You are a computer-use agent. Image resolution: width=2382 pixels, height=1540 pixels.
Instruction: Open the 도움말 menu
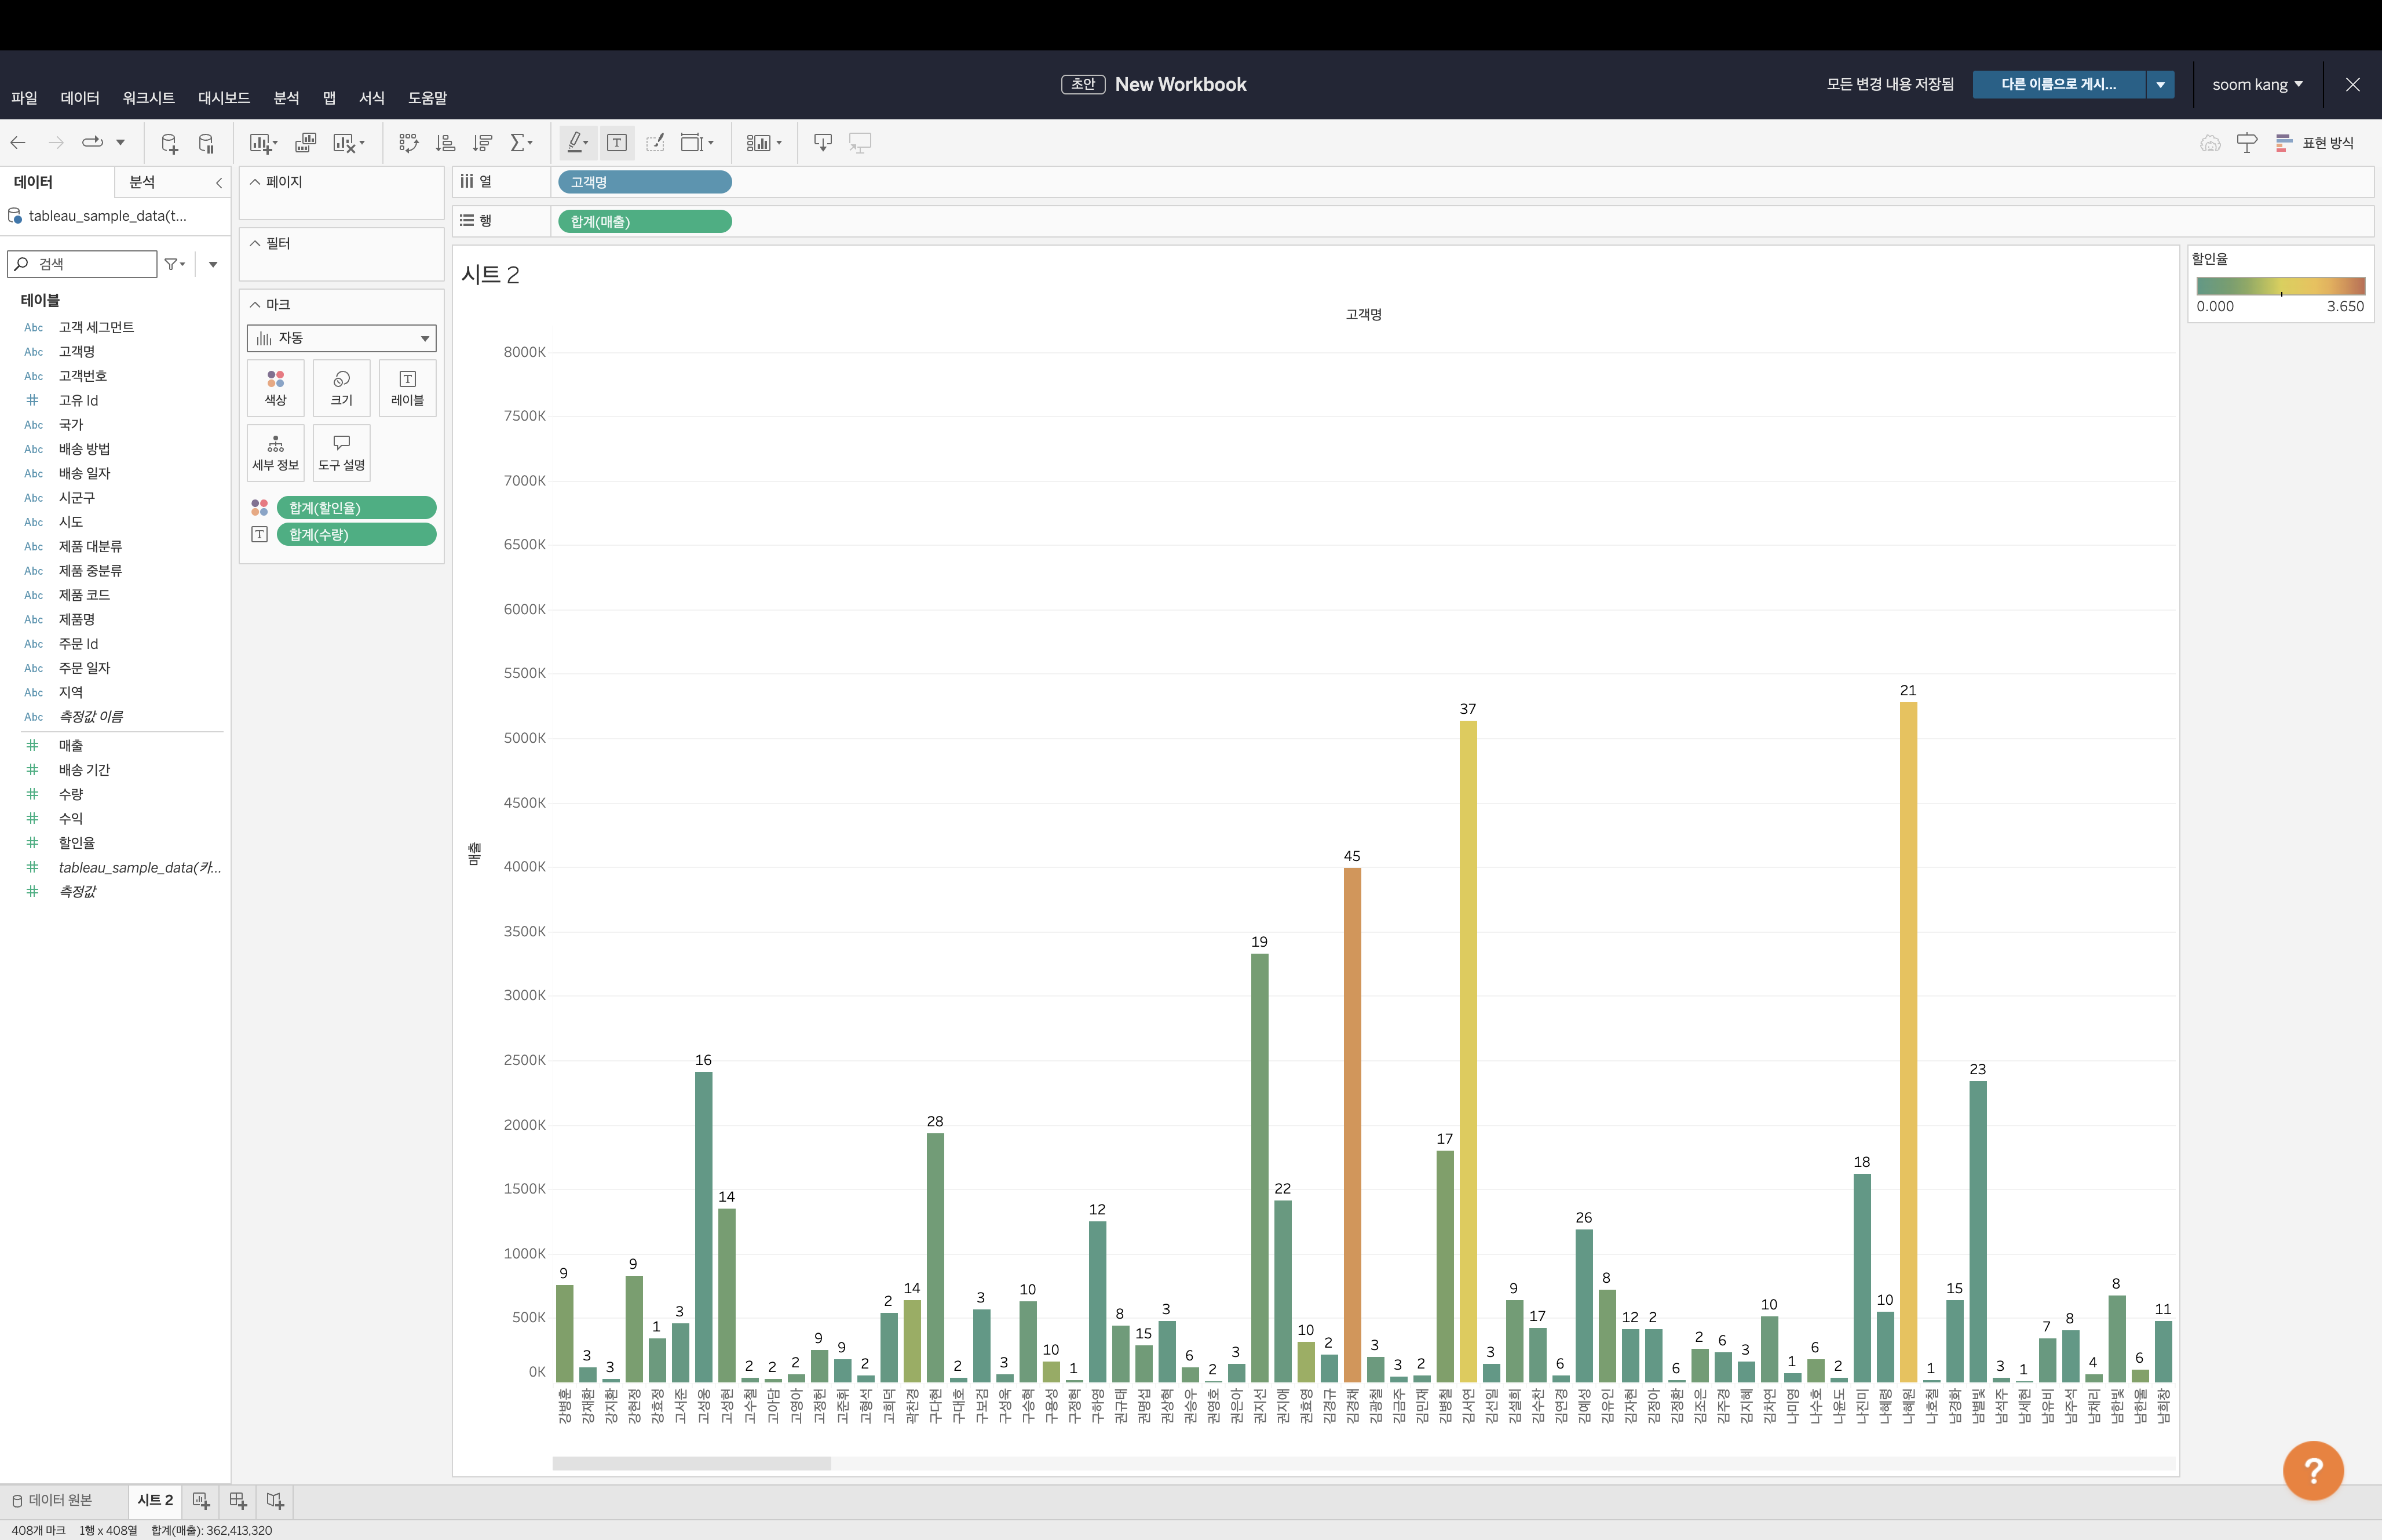pos(428,98)
